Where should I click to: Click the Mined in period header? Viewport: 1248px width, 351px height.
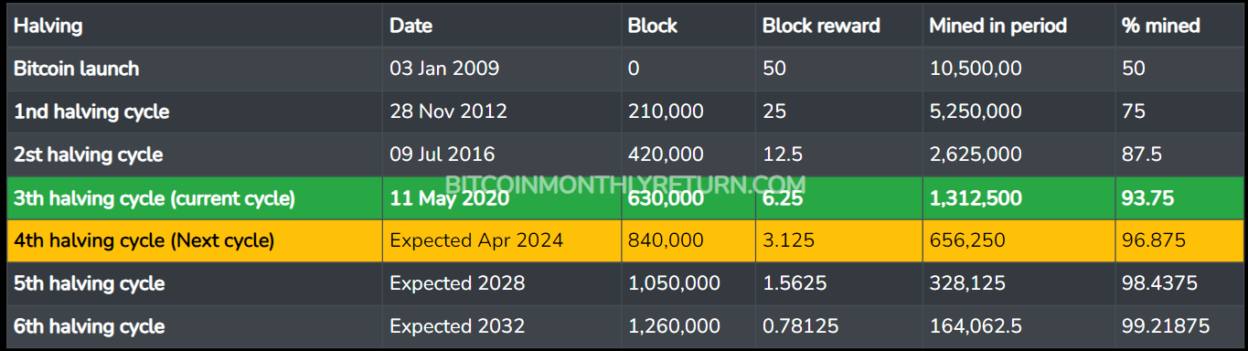997,26
